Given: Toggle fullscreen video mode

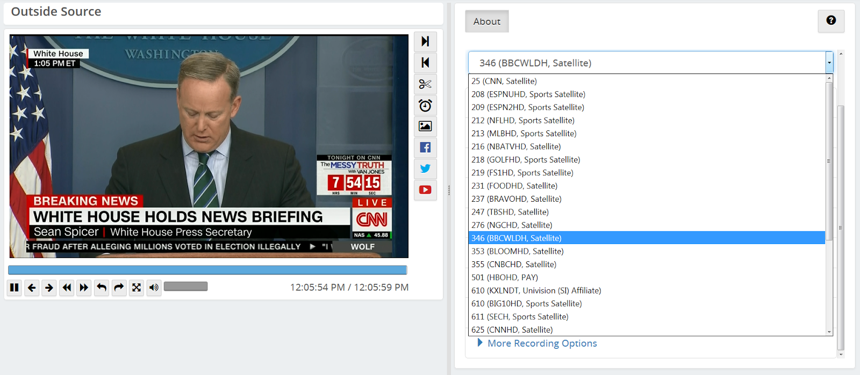Looking at the screenshot, I should pos(137,288).
